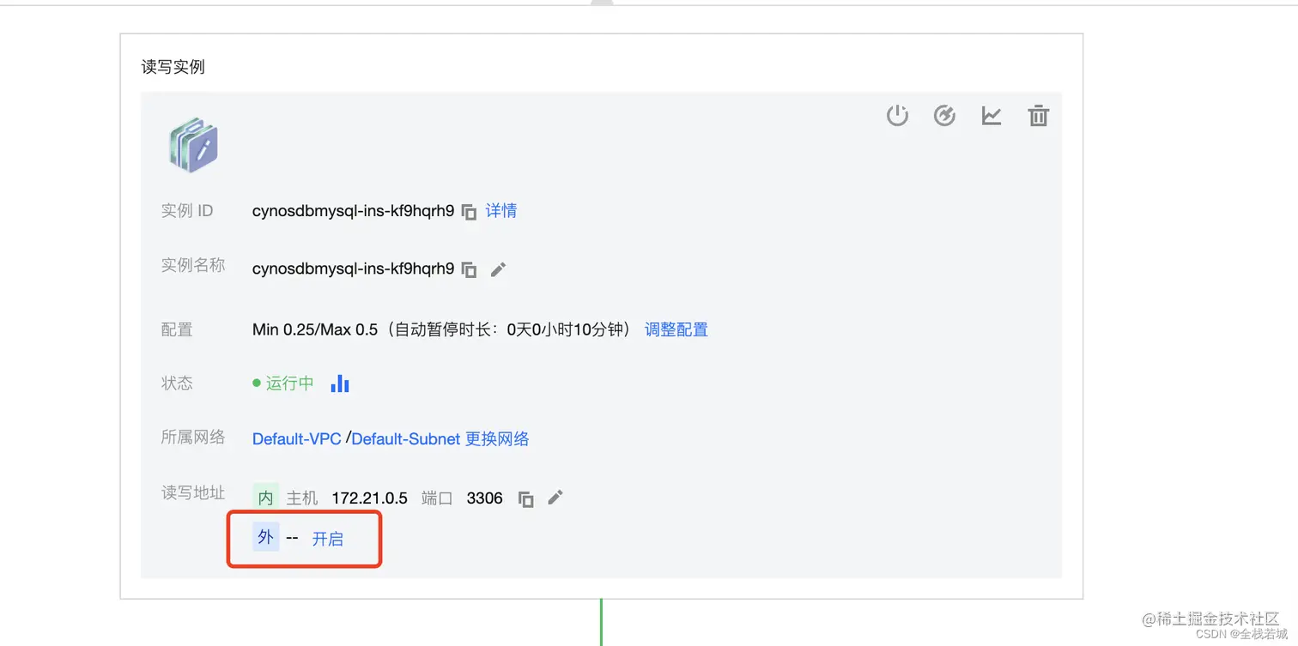
Task: Open the monitoring chart icon
Action: (x=992, y=115)
